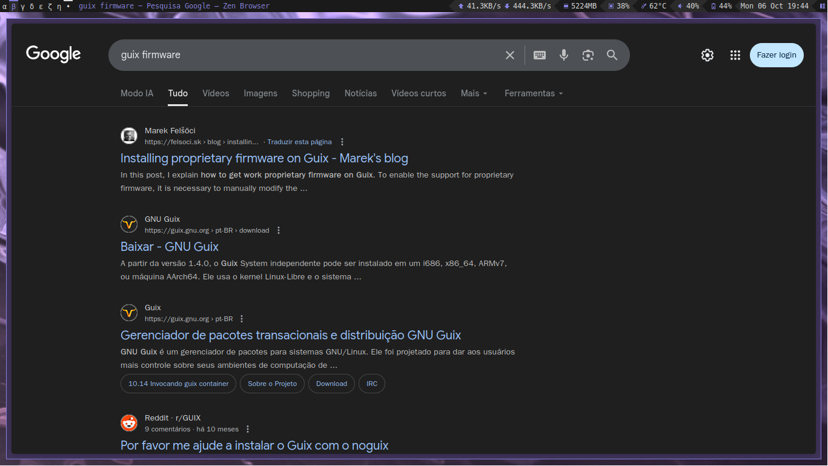Open the on-screen keyboard input tool
The image size is (828, 466).
coord(540,55)
